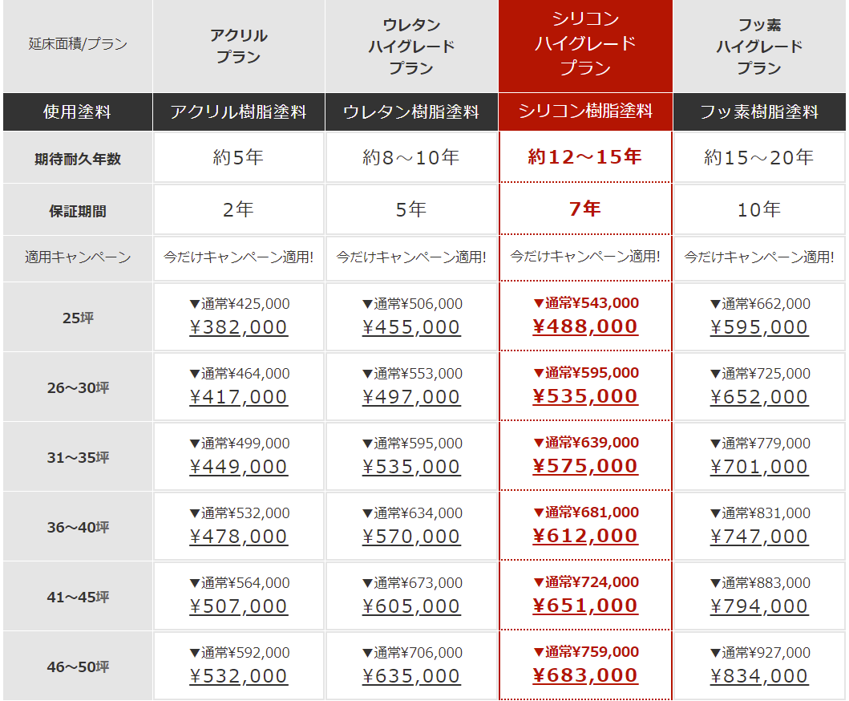Select the フッ素 ハイグレード プラン header
The width and height of the screenshot is (849, 701).
(759, 46)
